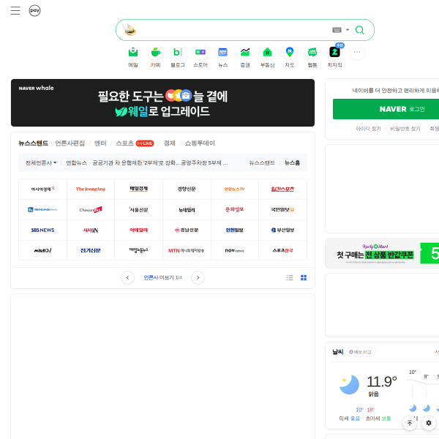439x439 pixels.
Task: Open the Blog (블로그) shortcut
Action: tap(178, 56)
